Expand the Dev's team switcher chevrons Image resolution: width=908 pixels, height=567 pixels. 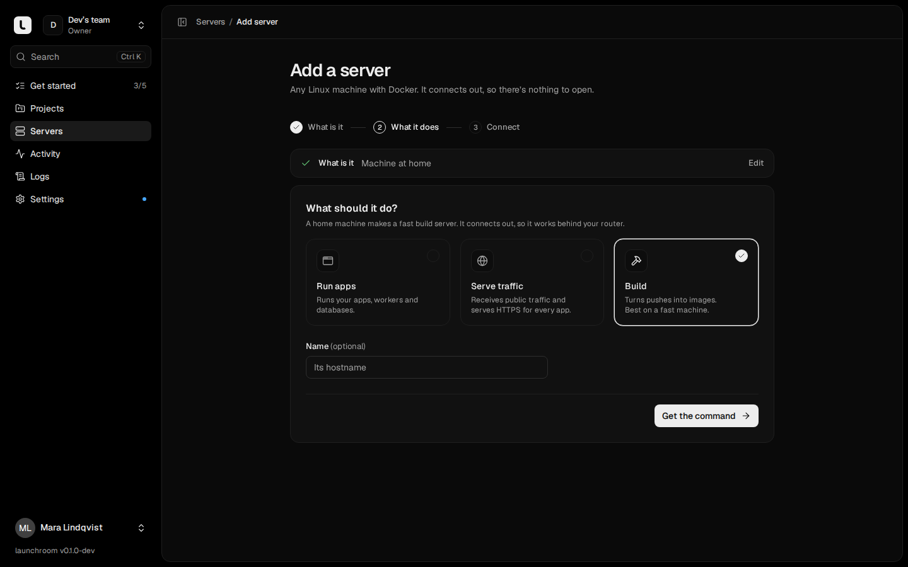point(141,25)
